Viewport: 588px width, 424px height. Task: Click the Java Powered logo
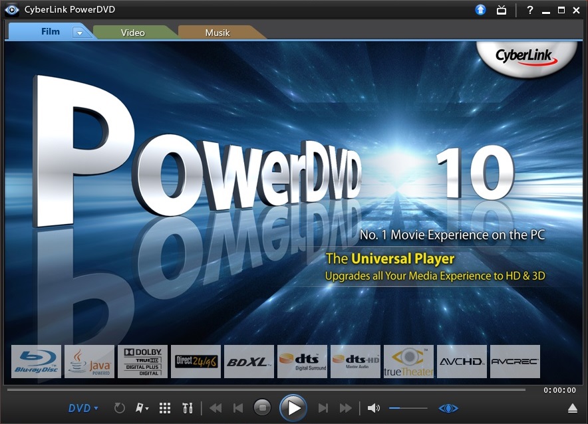click(x=89, y=362)
